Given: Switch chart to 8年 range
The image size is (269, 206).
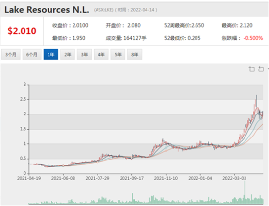Looking at the screenshot, I should [135, 54].
